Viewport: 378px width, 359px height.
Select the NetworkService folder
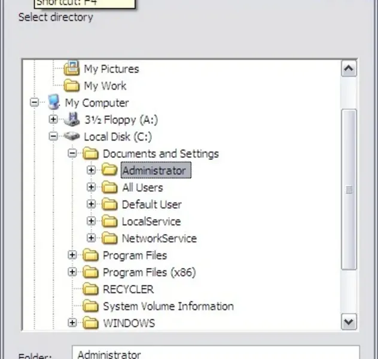coord(158,238)
